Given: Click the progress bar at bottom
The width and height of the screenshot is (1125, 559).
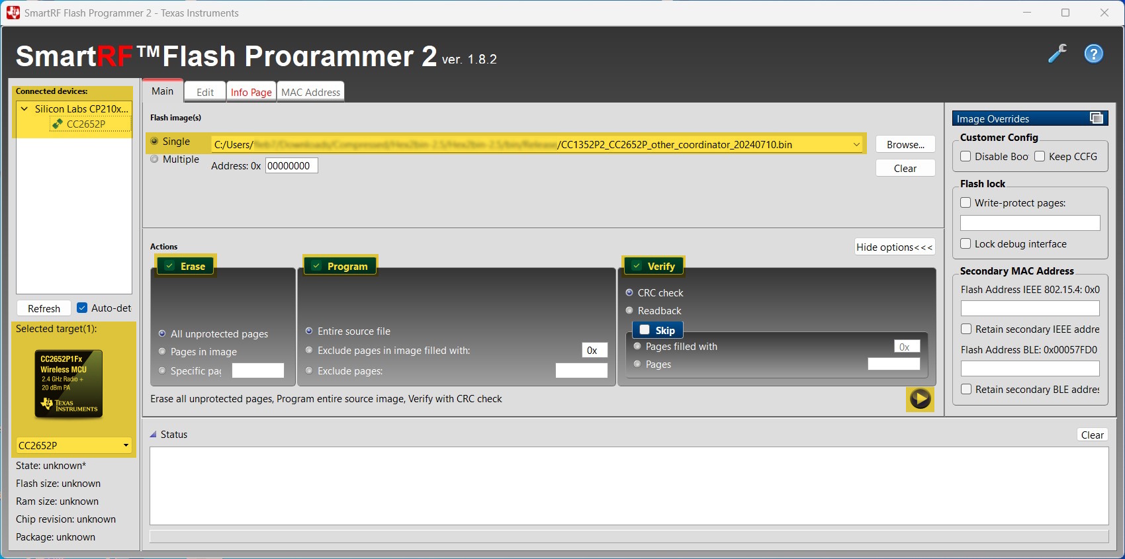Looking at the screenshot, I should point(629,536).
